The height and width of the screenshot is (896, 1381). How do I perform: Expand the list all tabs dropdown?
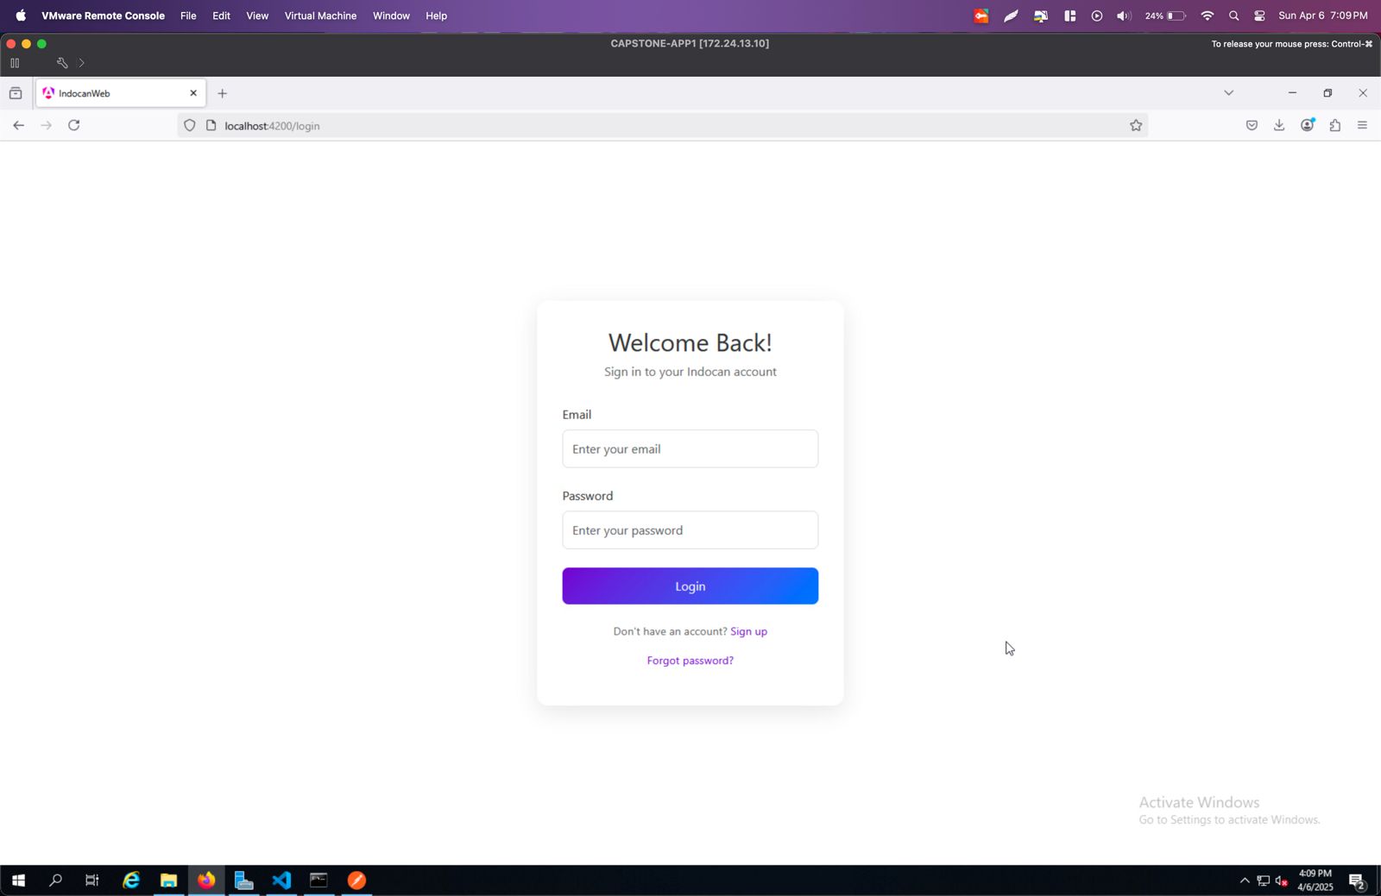coord(1229,93)
